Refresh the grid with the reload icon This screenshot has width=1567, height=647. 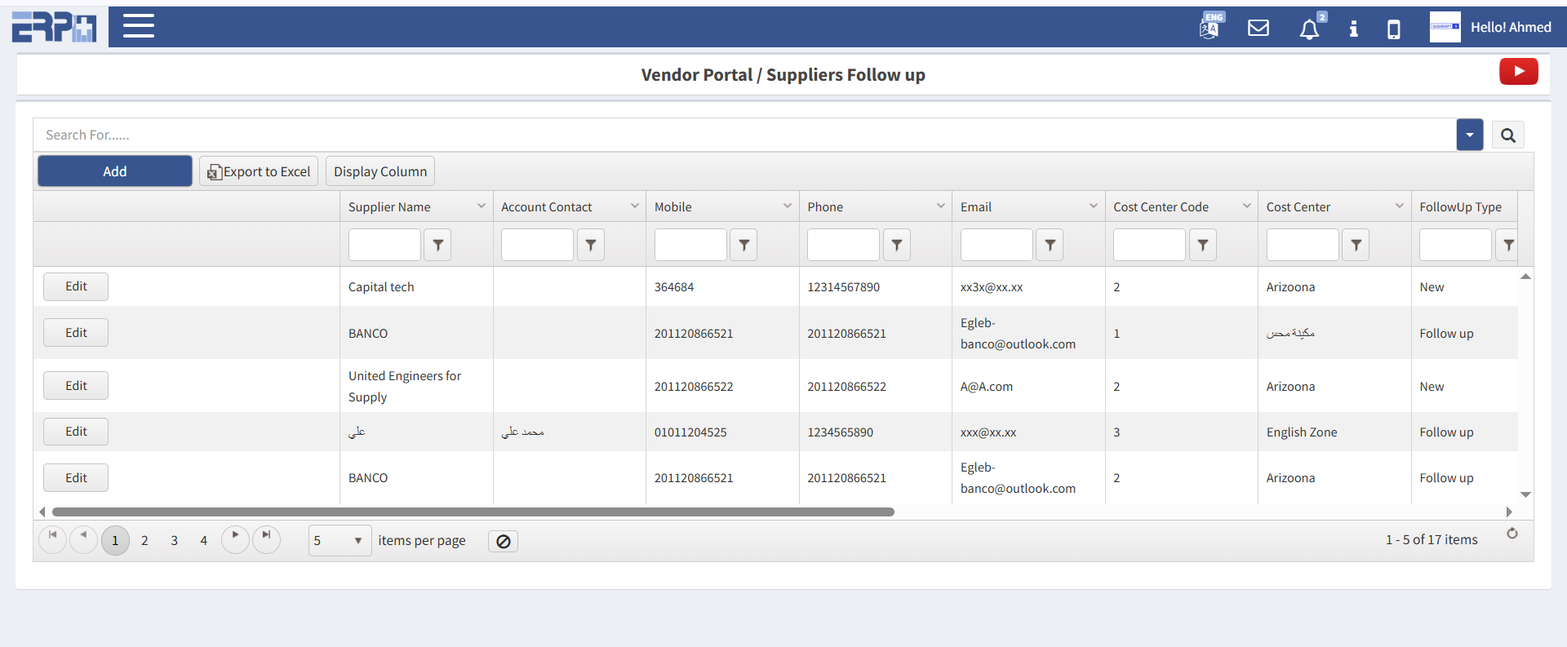click(1512, 534)
